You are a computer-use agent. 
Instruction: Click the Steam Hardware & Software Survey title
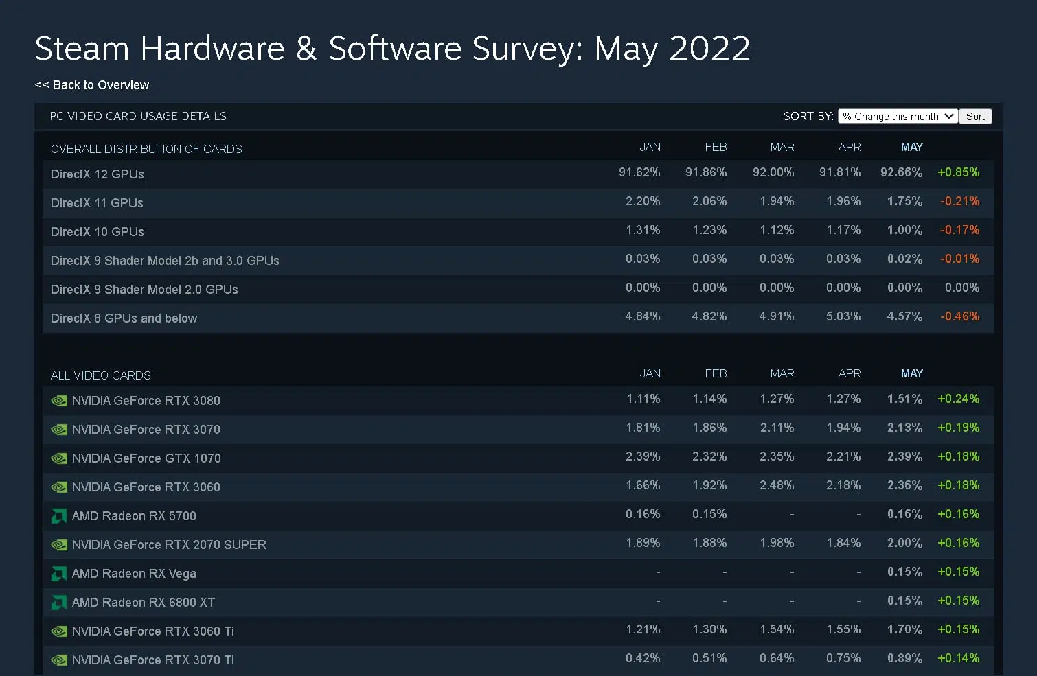[x=392, y=49]
